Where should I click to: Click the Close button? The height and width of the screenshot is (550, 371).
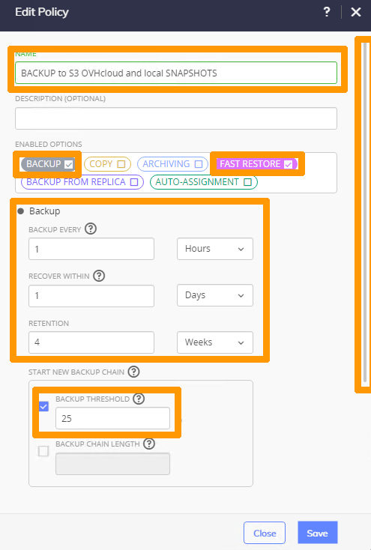[x=265, y=533]
